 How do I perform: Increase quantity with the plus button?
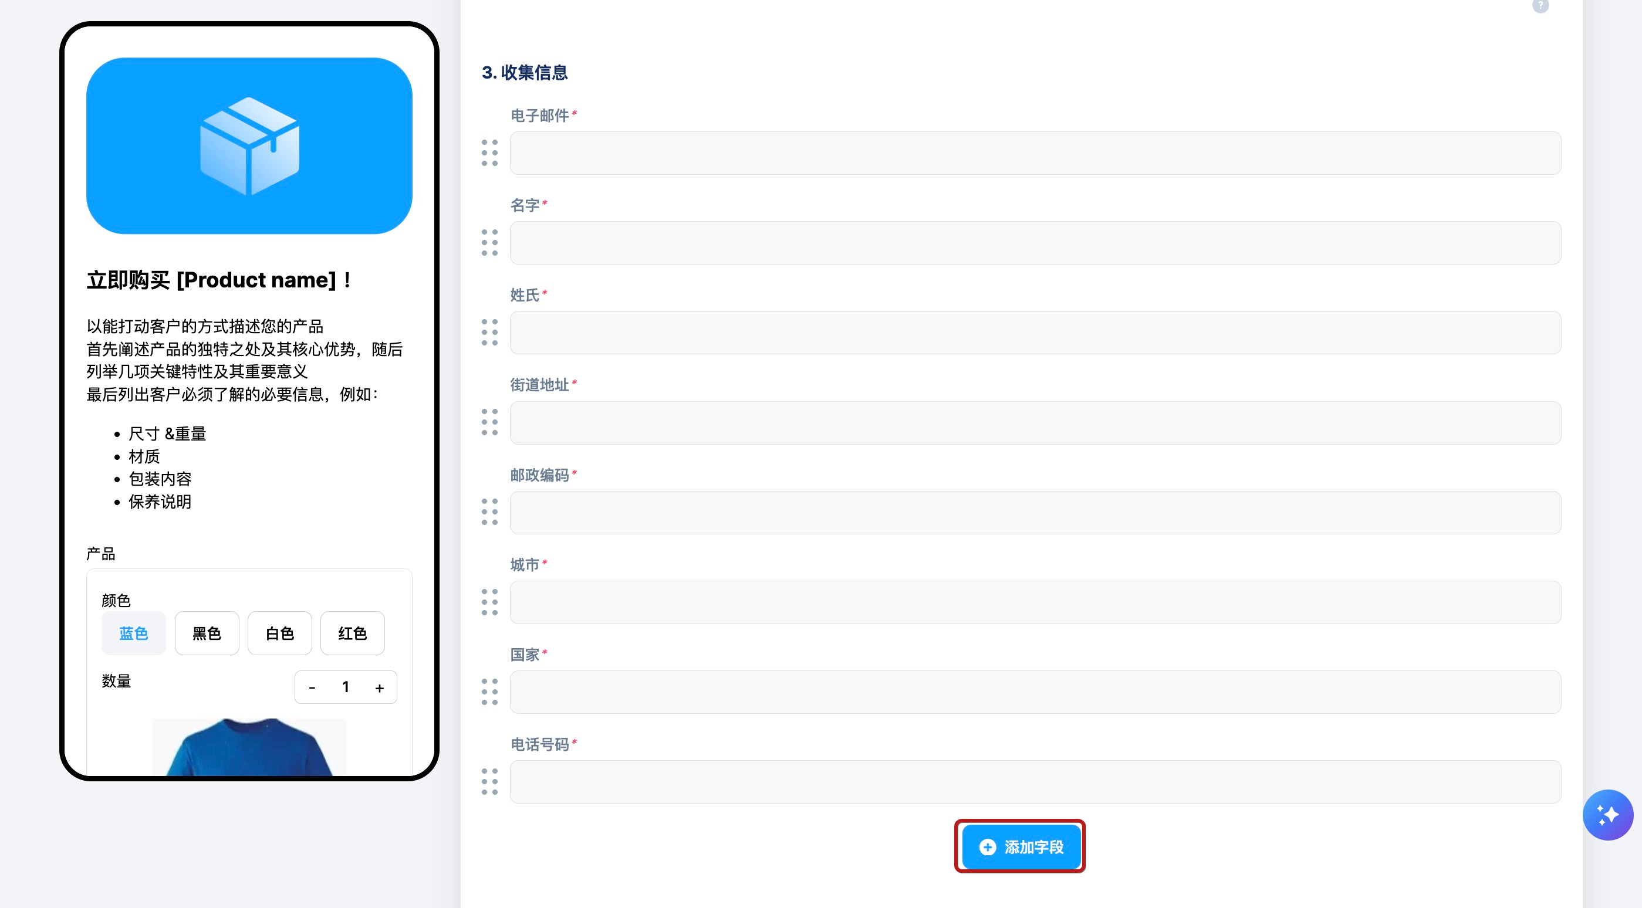coord(379,687)
